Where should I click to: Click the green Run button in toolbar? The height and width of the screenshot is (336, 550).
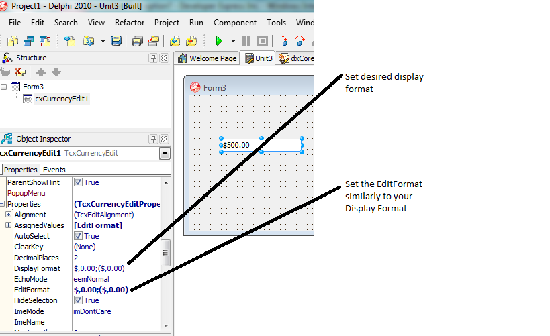point(219,41)
